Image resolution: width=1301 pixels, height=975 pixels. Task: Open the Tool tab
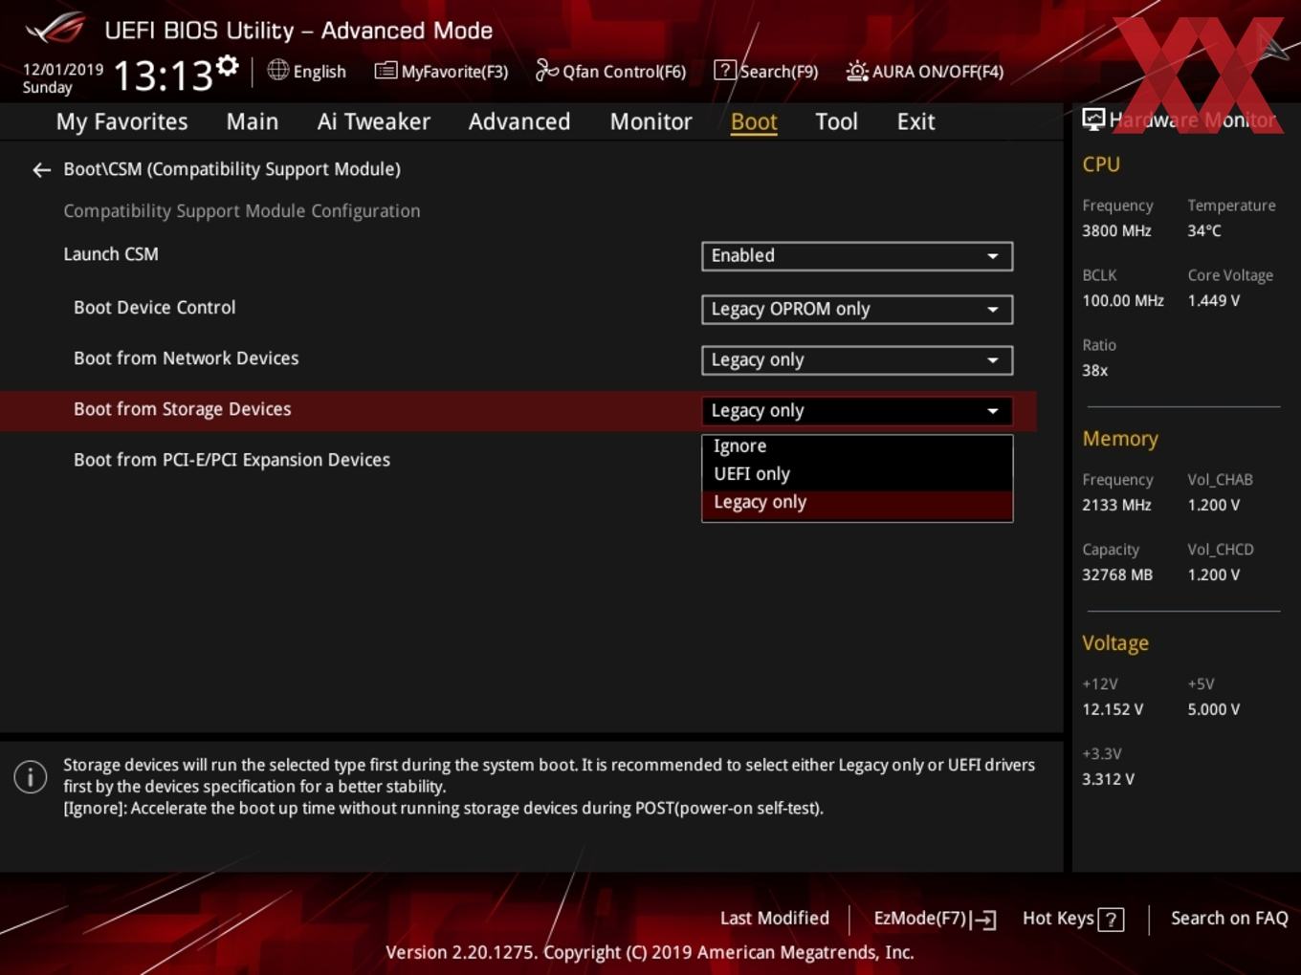pos(836,122)
